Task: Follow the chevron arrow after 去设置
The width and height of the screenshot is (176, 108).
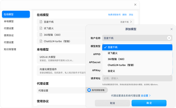Action: tap(150, 96)
